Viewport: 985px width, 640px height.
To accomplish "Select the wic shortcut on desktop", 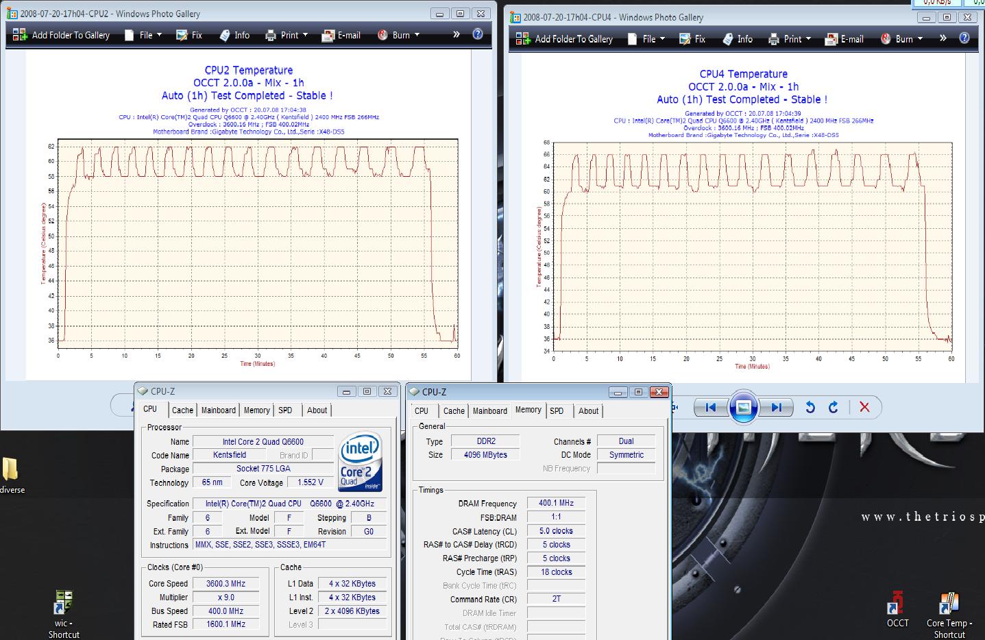I will 63,614.
